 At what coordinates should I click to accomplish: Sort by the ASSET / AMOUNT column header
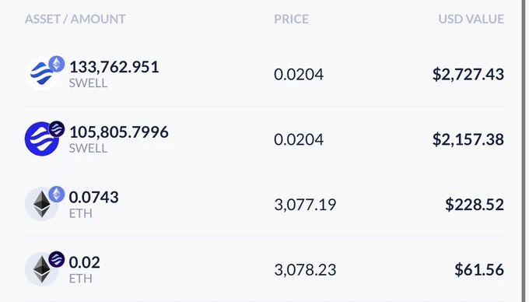coord(75,19)
